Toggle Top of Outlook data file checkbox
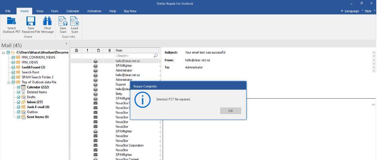Screen dimensions: 377x160 tap(13, 82)
